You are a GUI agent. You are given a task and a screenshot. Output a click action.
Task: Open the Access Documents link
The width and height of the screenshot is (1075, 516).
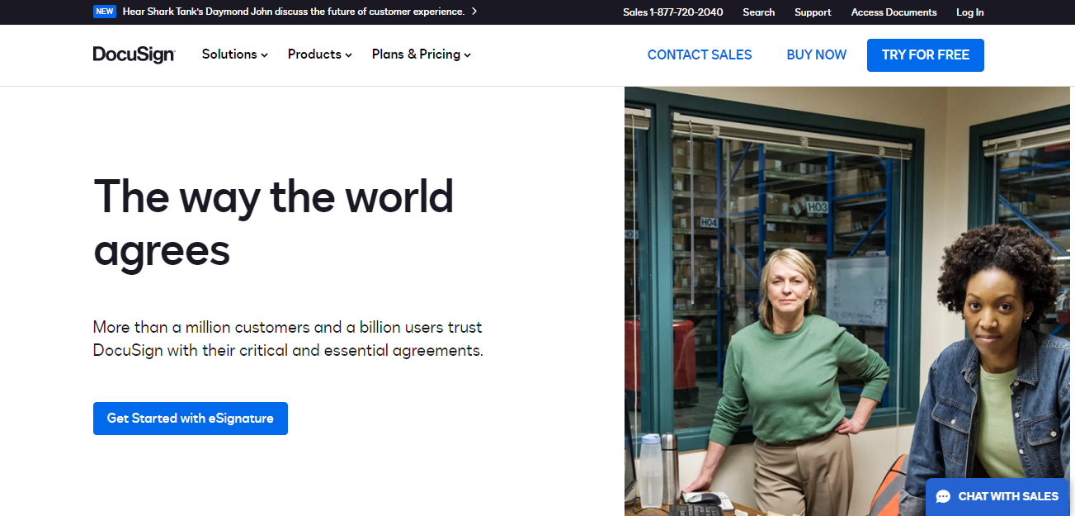(x=893, y=12)
